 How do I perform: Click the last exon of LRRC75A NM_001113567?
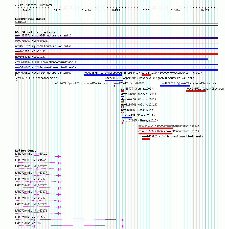(122, 220)
